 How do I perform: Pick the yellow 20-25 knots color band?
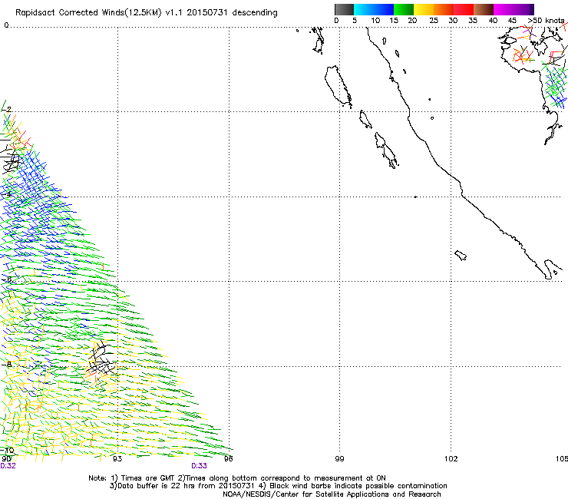pyautogui.click(x=424, y=9)
